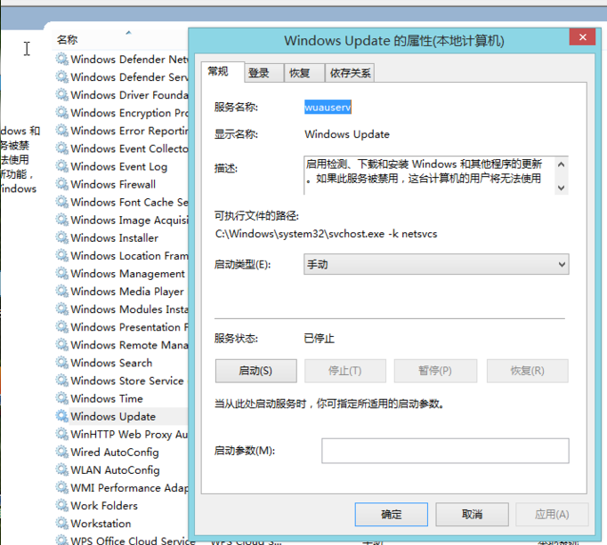
Task: Click gear icon beside Windows Driver Foundation
Action: point(61,95)
